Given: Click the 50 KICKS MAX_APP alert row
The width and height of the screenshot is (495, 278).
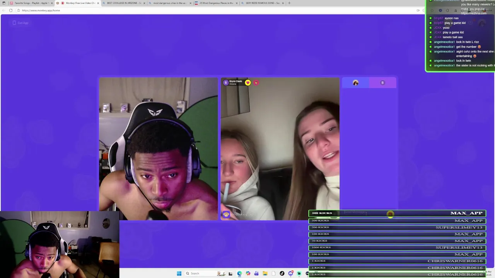Looking at the screenshot, I should click(x=397, y=241).
